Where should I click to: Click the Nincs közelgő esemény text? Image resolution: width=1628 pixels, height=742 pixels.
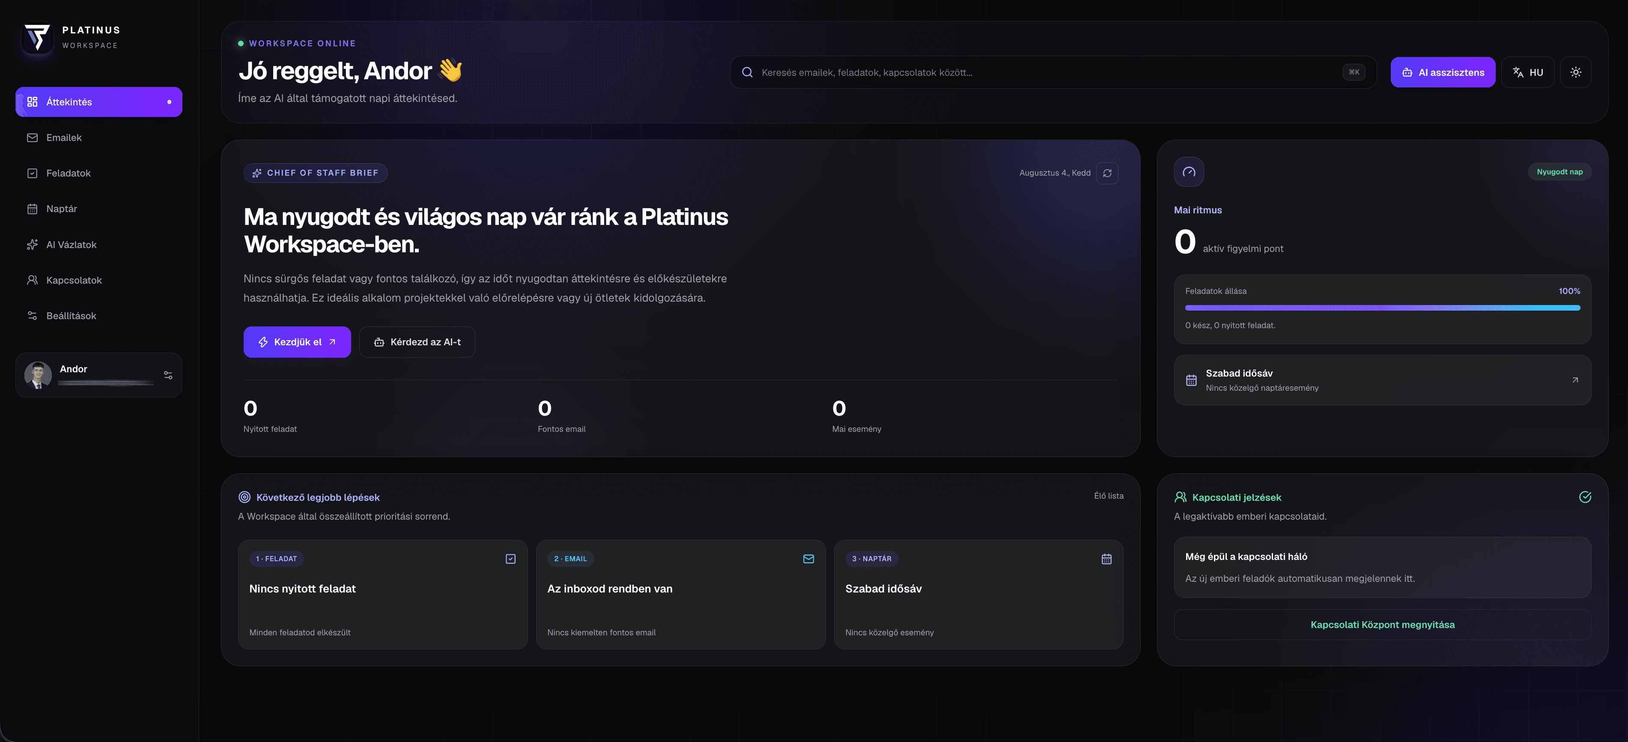click(889, 633)
